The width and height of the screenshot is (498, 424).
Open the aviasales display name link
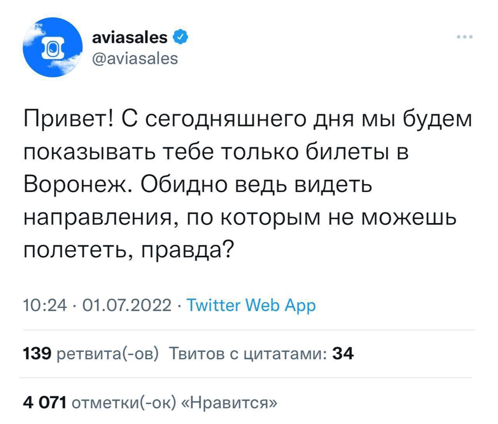(130, 37)
